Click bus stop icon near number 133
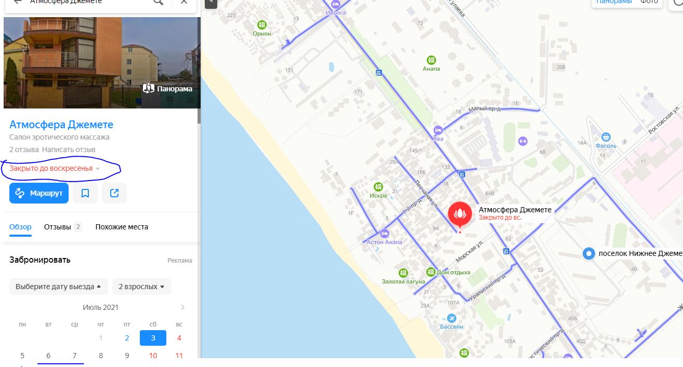 (461, 174)
